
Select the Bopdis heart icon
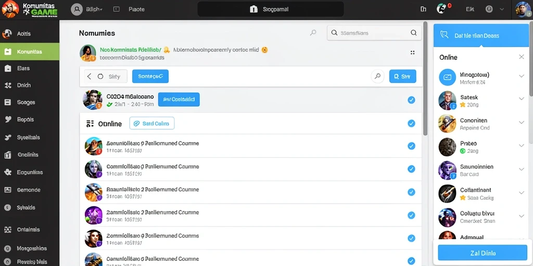point(8,119)
